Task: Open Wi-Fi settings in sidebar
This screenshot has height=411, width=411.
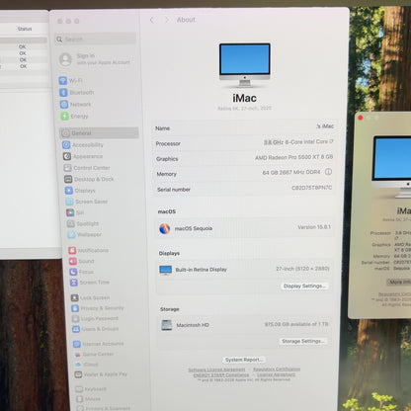Action: click(x=70, y=80)
